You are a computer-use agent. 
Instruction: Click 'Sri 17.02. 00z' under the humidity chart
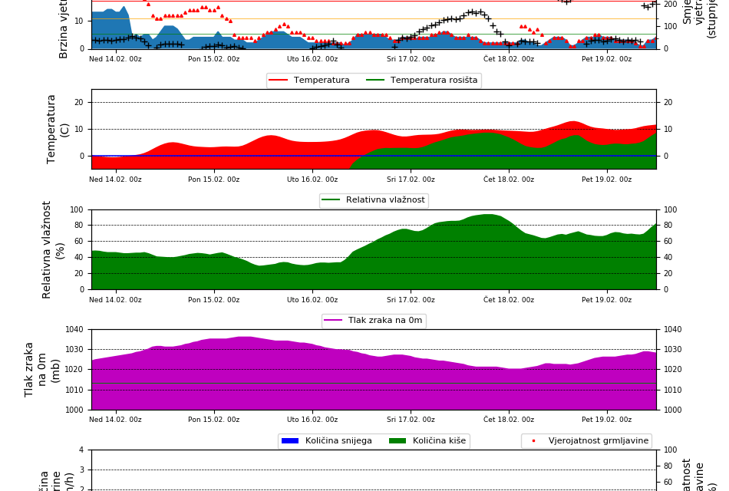click(x=411, y=300)
